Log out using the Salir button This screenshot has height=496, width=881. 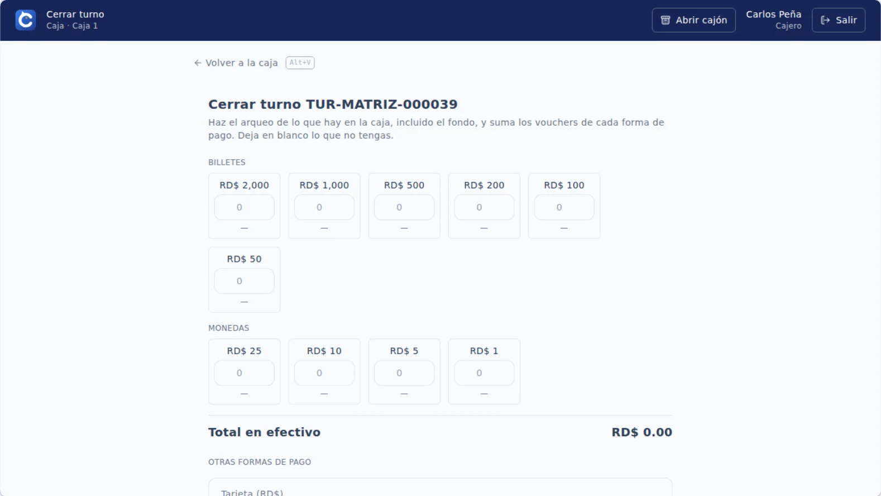tap(838, 20)
